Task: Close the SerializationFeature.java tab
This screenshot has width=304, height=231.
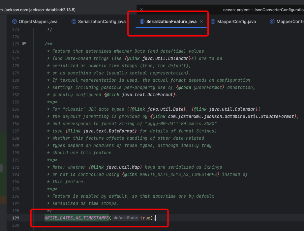Action: [201, 21]
